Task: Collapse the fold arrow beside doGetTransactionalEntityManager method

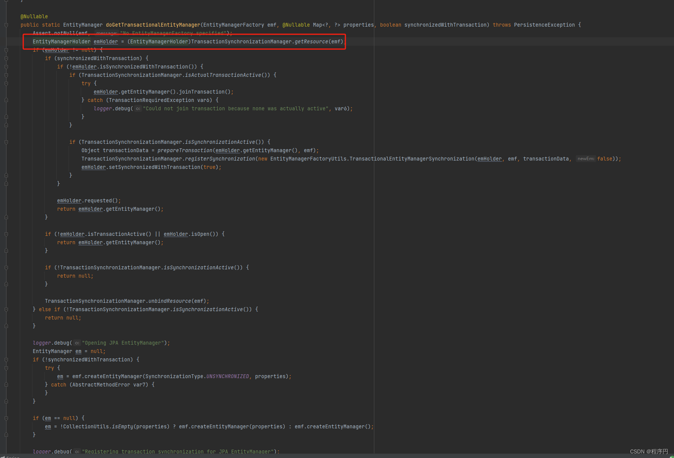Action: (6, 25)
